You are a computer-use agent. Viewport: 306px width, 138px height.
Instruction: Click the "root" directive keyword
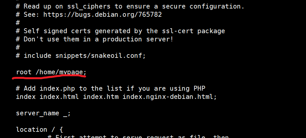(x=24, y=72)
